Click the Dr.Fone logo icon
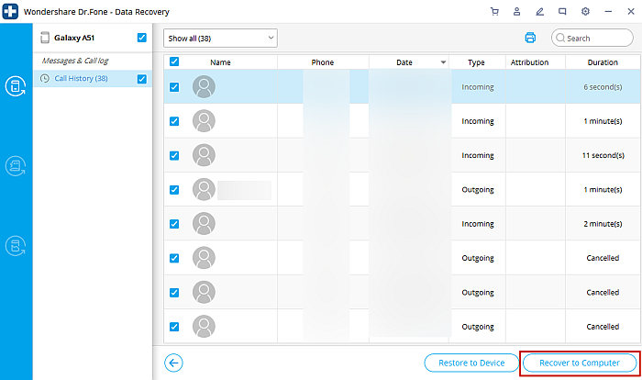The width and height of the screenshot is (642, 380). click(10, 11)
